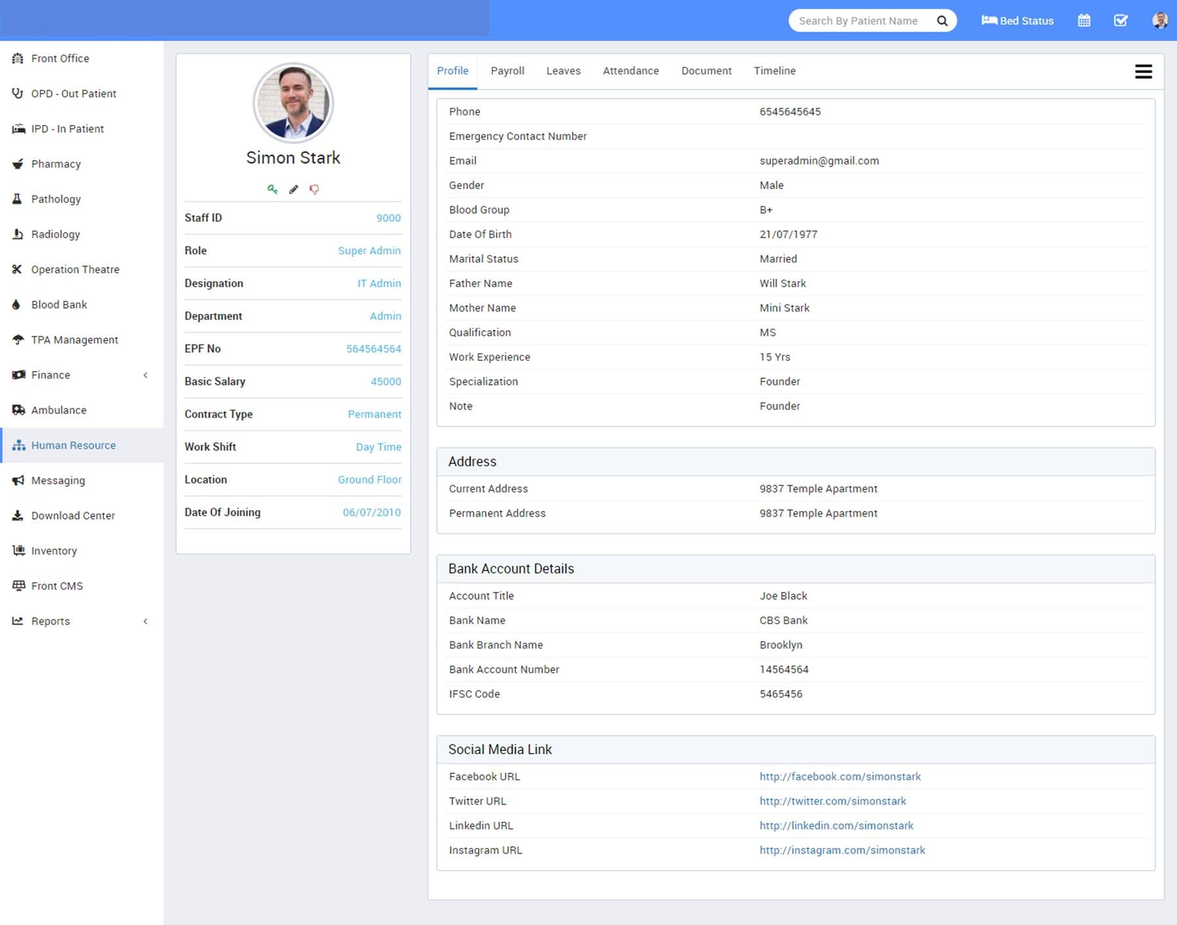Open the Facebook URL link
The image size is (1177, 925).
coord(840,777)
